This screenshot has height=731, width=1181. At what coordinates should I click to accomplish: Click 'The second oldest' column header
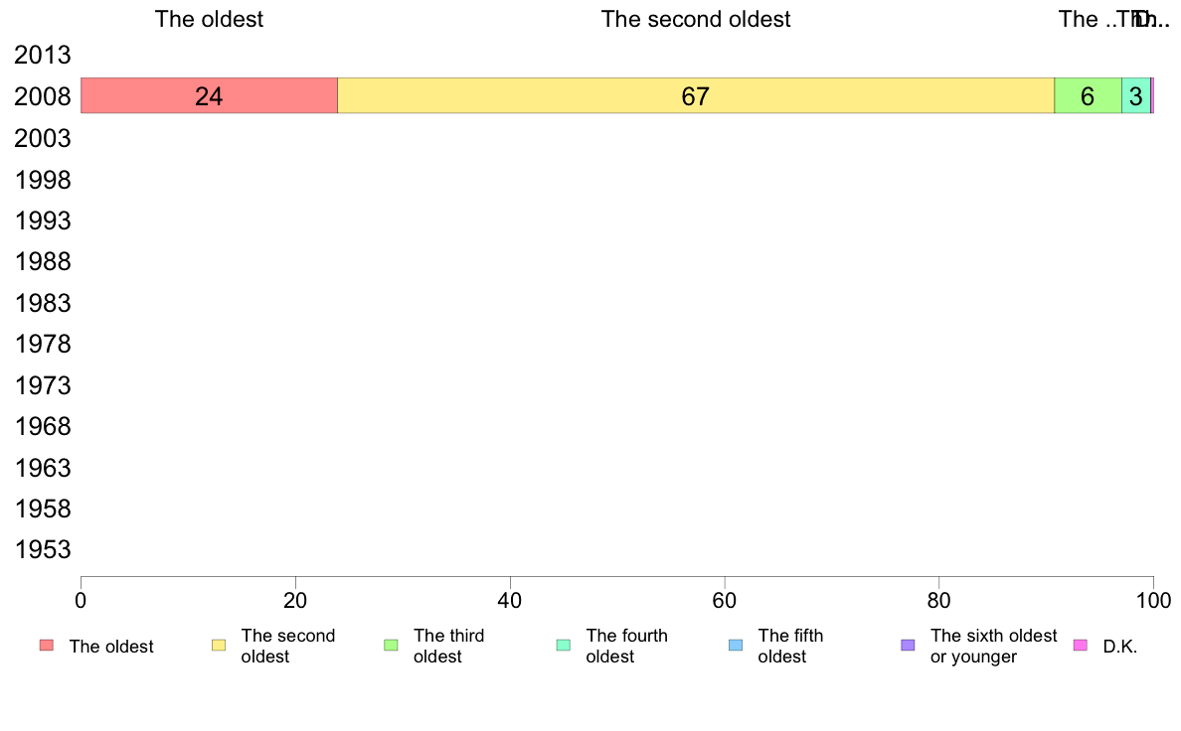[696, 20]
